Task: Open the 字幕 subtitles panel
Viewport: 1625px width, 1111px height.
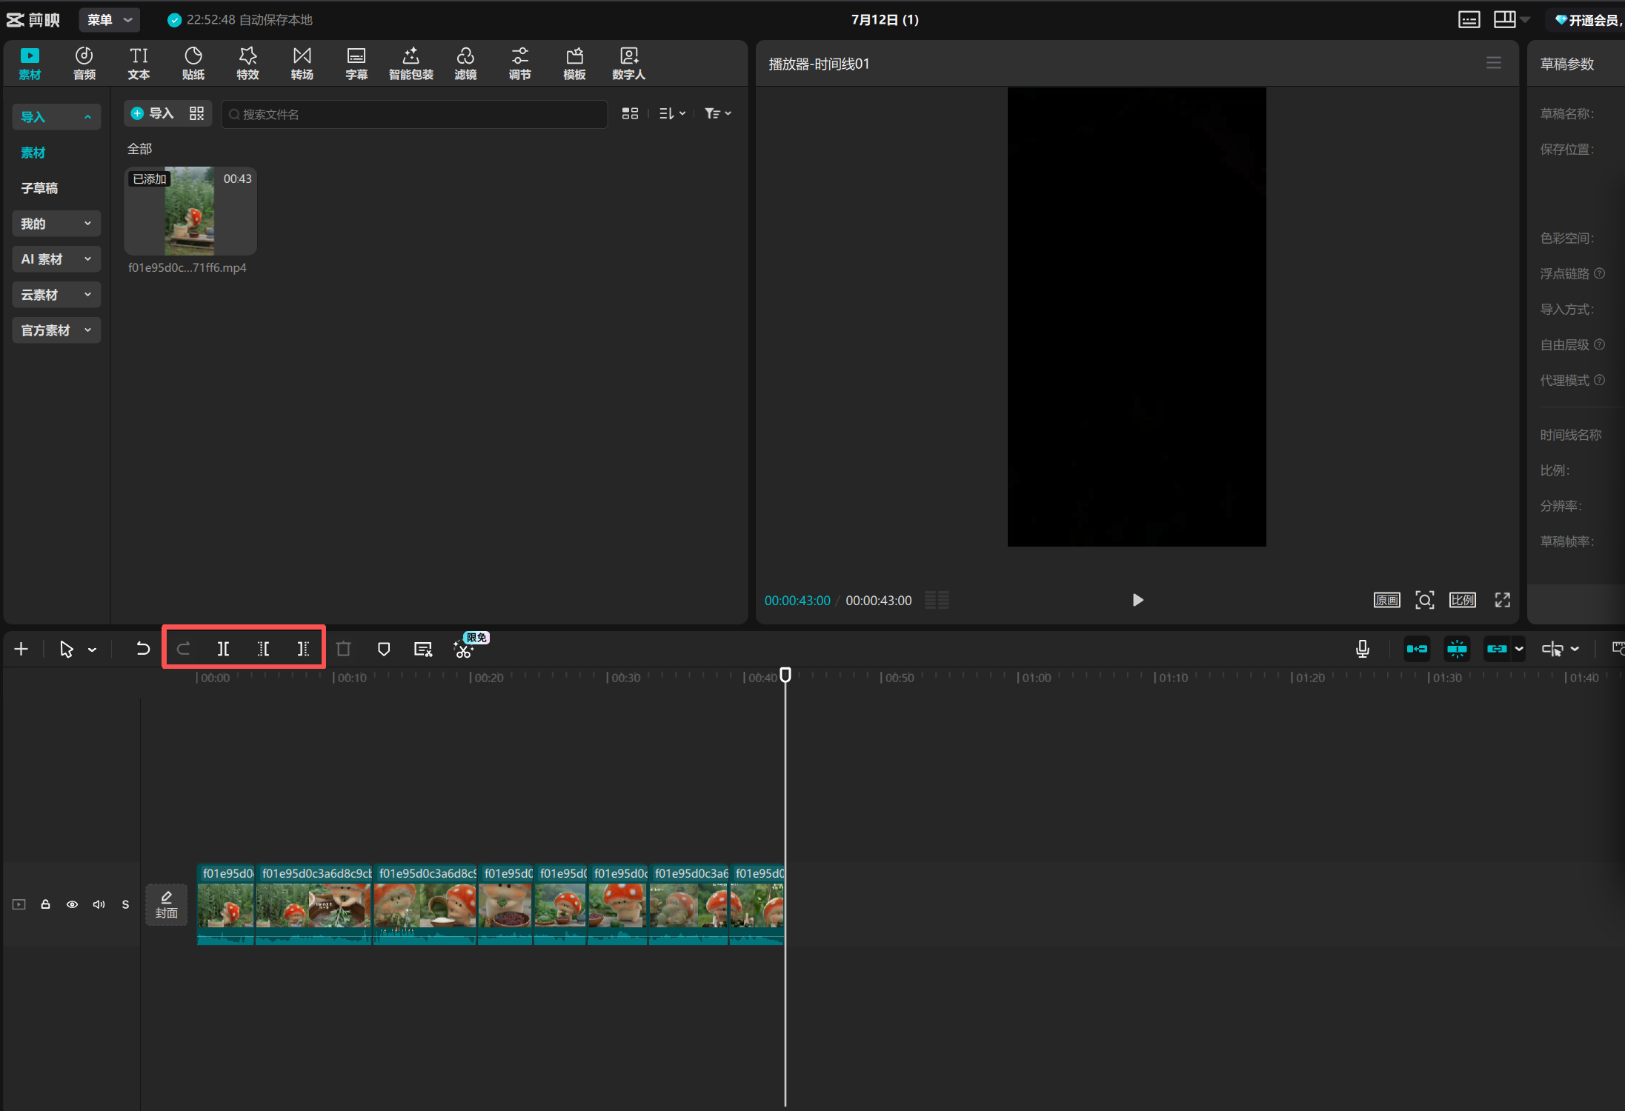Action: point(356,64)
